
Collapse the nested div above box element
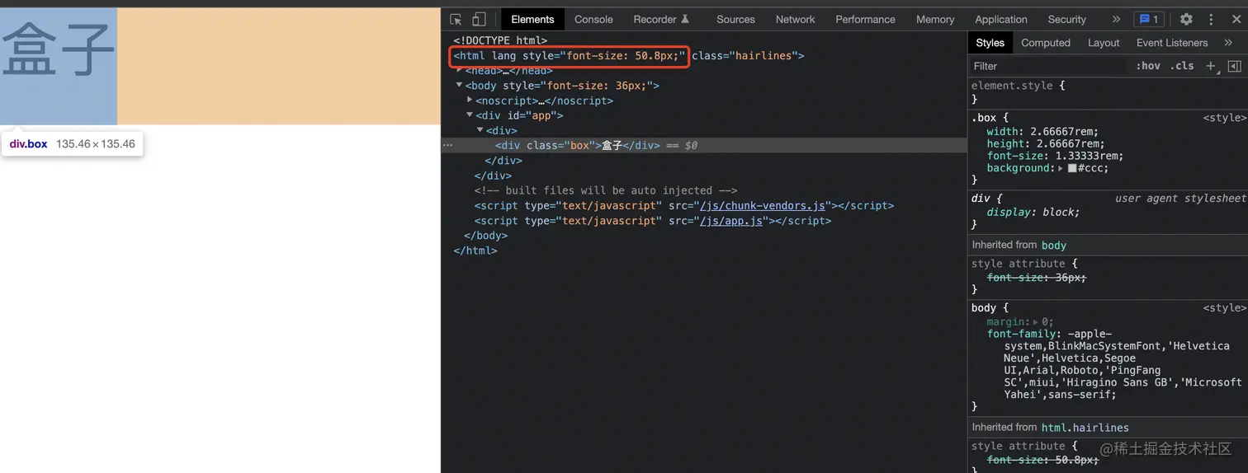[480, 130]
